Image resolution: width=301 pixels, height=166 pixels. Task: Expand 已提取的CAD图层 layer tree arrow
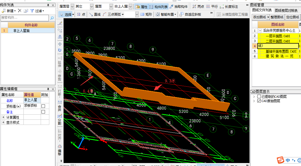(x=254, y=97)
